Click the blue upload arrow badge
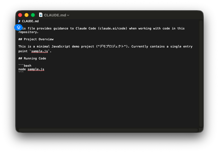 click(18, 27)
